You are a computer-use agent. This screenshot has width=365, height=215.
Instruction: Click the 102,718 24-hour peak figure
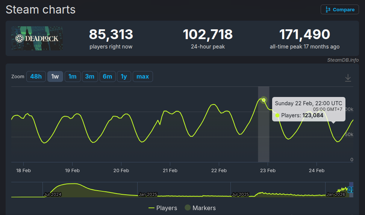pyautogui.click(x=207, y=34)
